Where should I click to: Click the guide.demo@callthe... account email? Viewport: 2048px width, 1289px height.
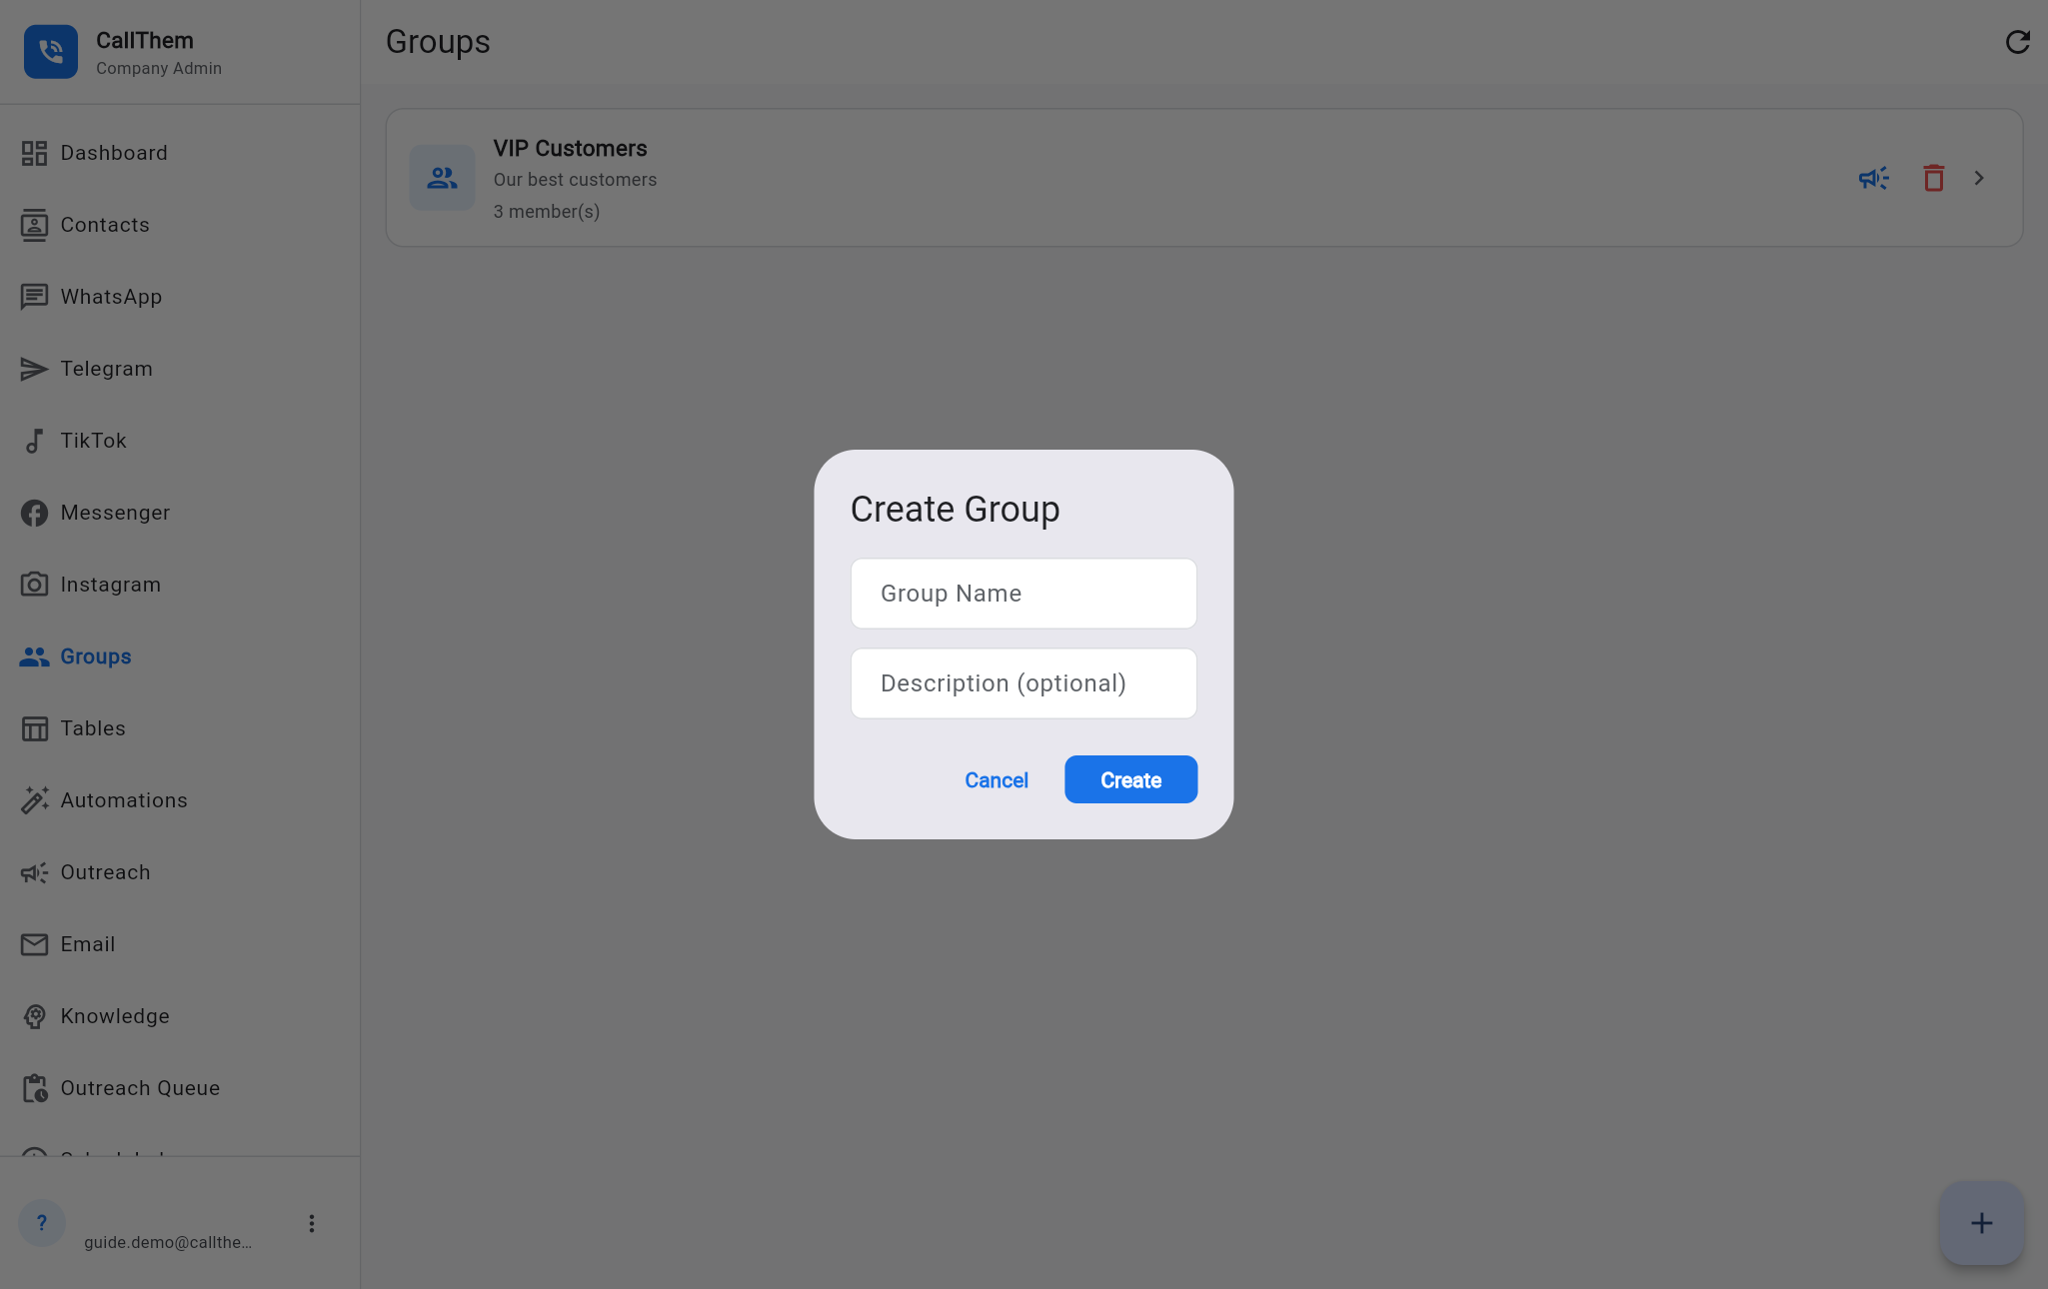tap(168, 1242)
